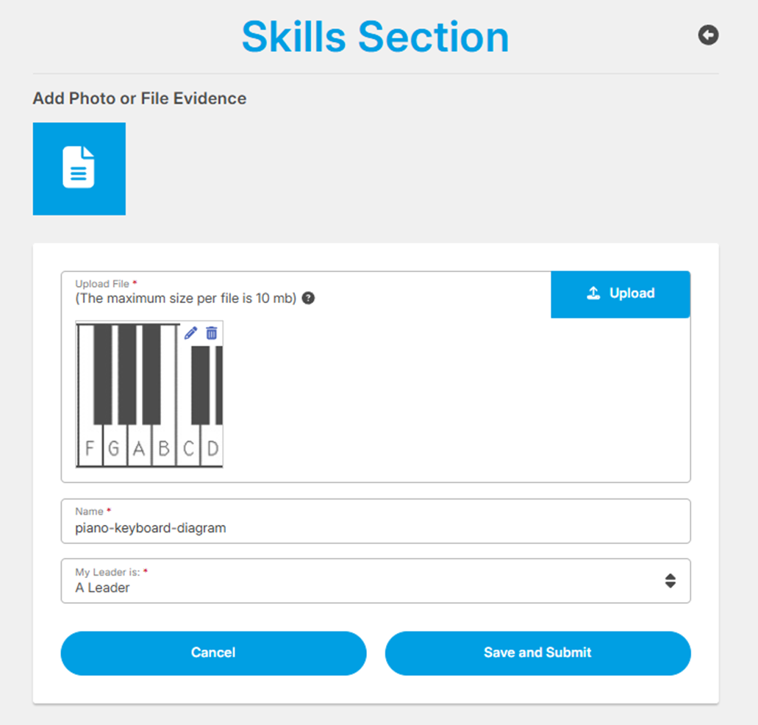Click the up-down arrows of the leader selector
Screen dimensions: 758x725
pyautogui.click(x=670, y=581)
